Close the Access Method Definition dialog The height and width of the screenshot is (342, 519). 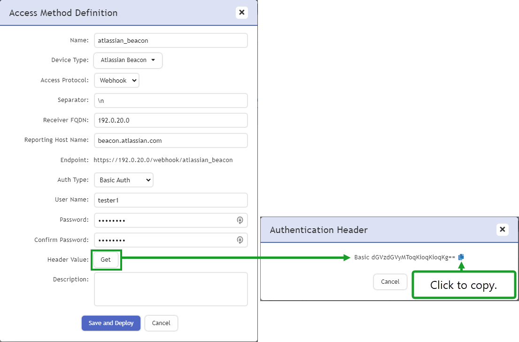click(242, 13)
